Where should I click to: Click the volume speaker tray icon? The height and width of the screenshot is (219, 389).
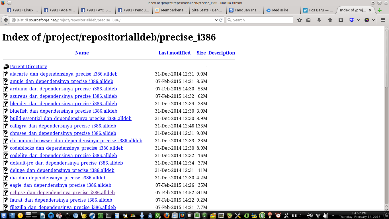(x=300, y=215)
